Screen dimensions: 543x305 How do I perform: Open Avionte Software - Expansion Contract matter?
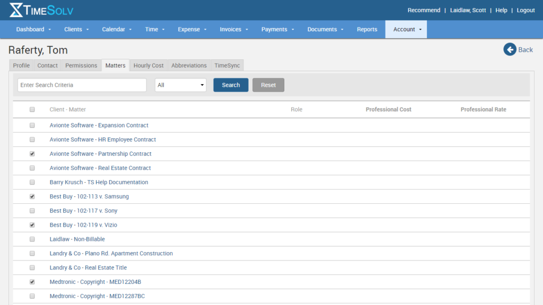[99, 125]
